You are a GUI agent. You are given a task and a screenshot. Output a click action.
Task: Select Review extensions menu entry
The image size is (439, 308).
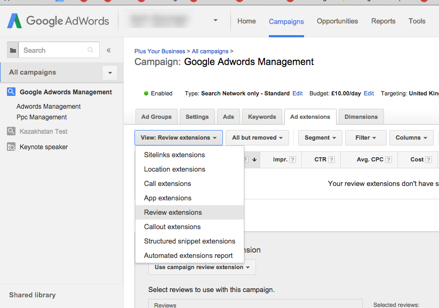click(x=189, y=212)
